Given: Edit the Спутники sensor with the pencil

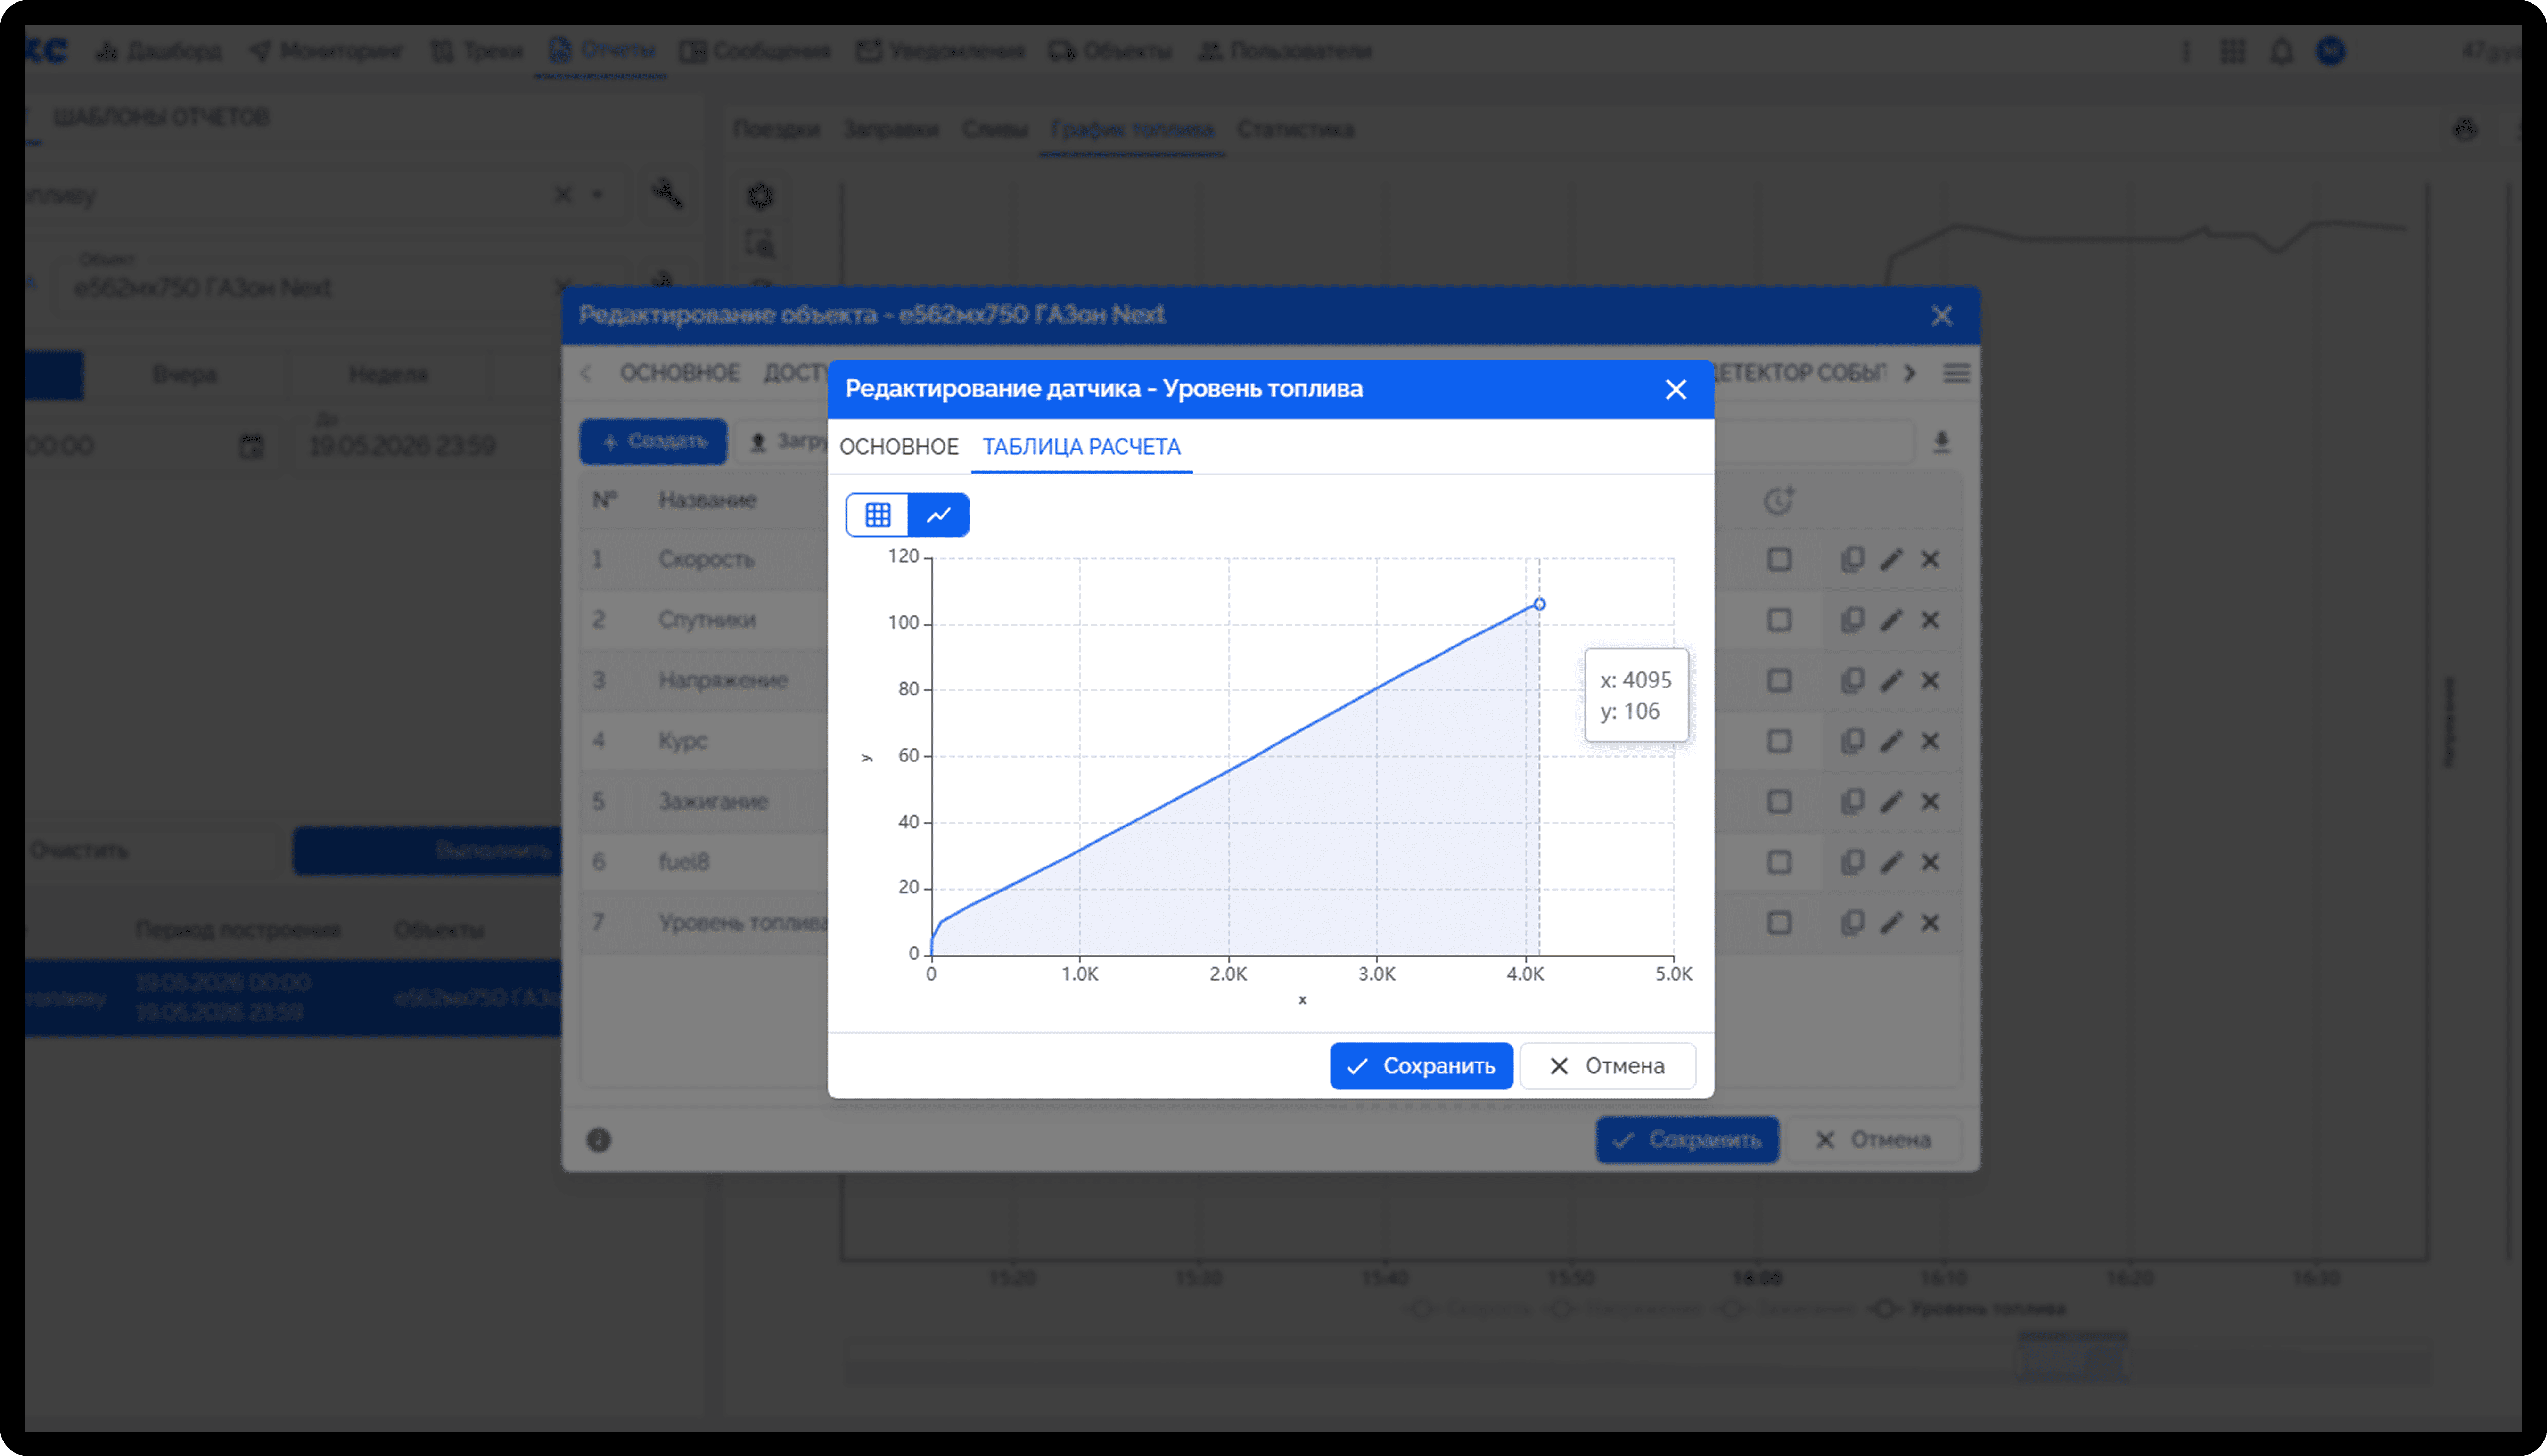Looking at the screenshot, I should point(1891,620).
